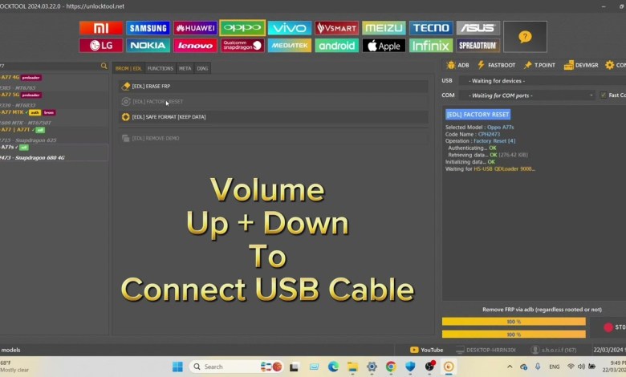
Task: Select the Apple brand logo
Action: 384,46
